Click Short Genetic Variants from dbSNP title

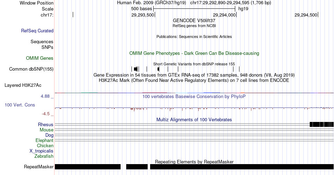[x=194, y=64]
